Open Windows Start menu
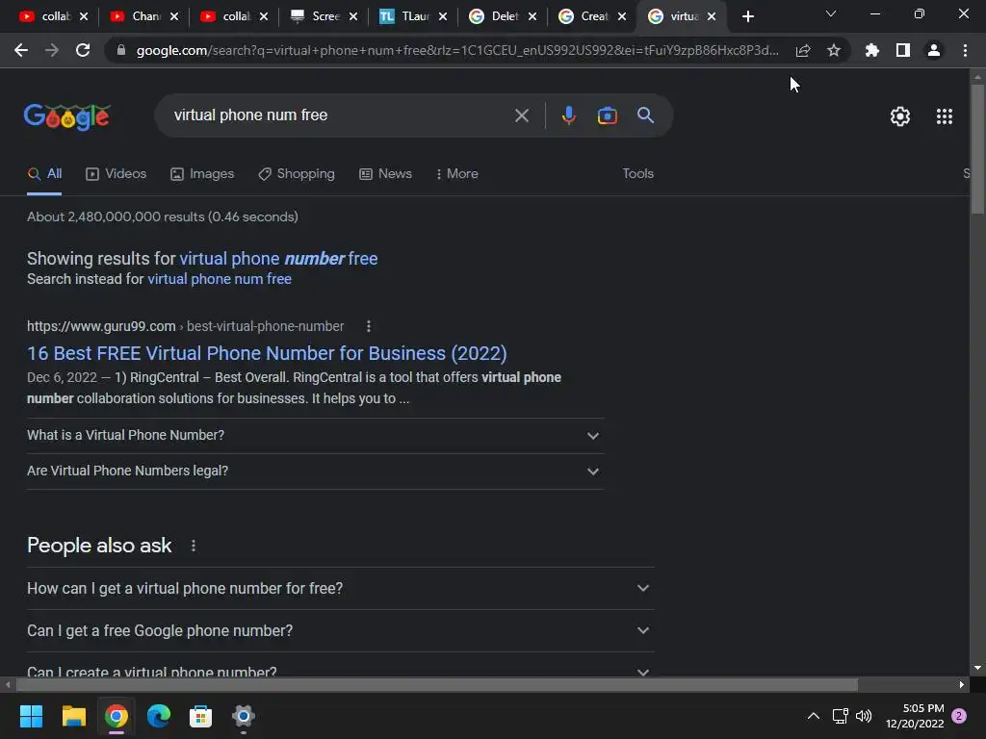This screenshot has width=986, height=739. point(31,716)
